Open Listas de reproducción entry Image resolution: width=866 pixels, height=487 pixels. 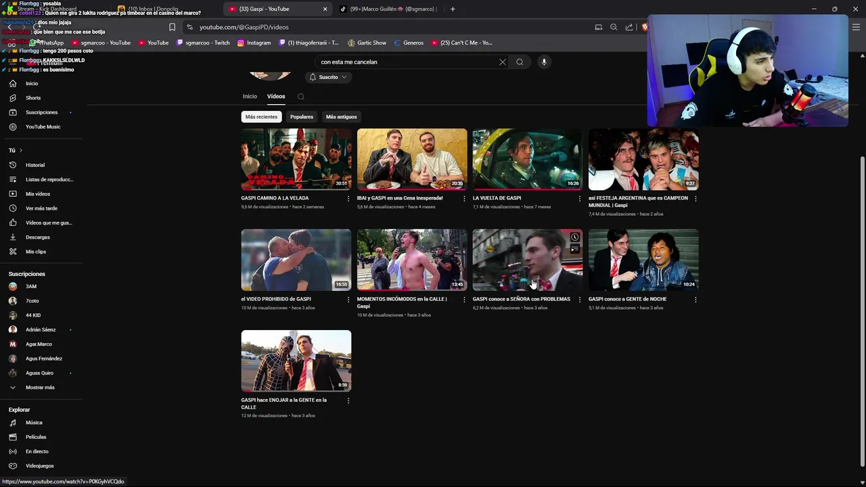[x=49, y=179]
